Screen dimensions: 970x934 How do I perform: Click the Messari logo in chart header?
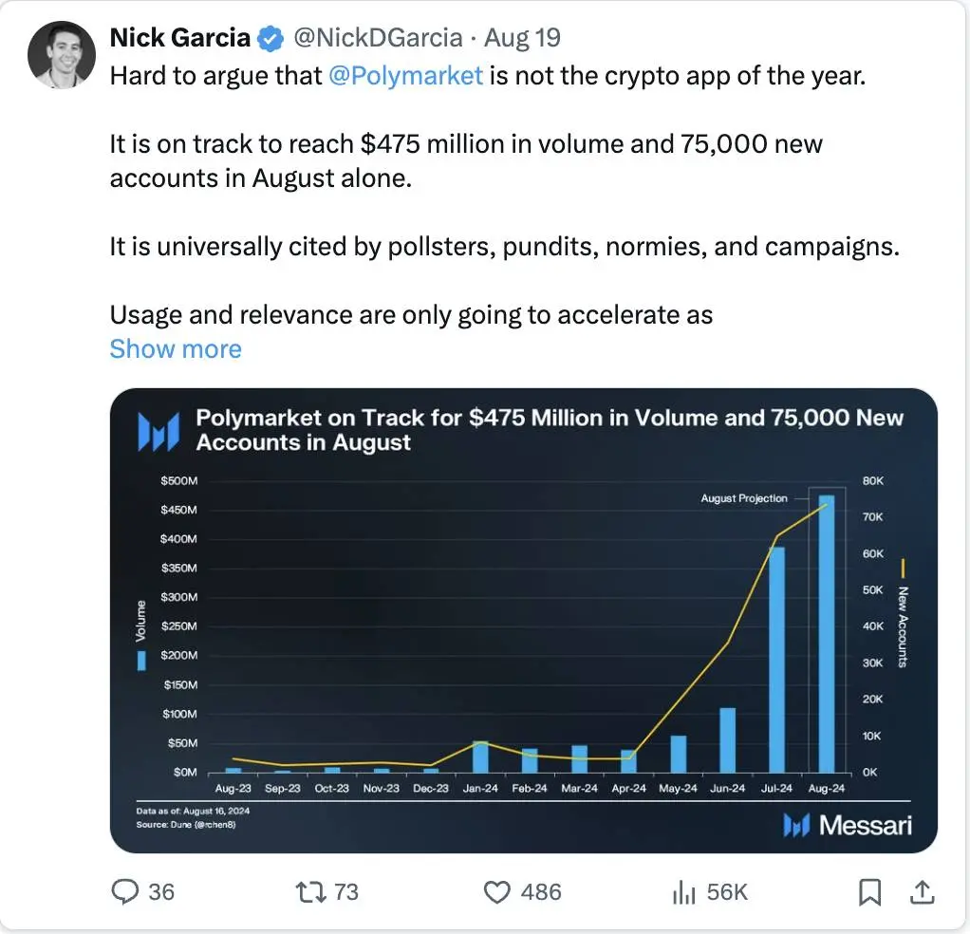159,431
